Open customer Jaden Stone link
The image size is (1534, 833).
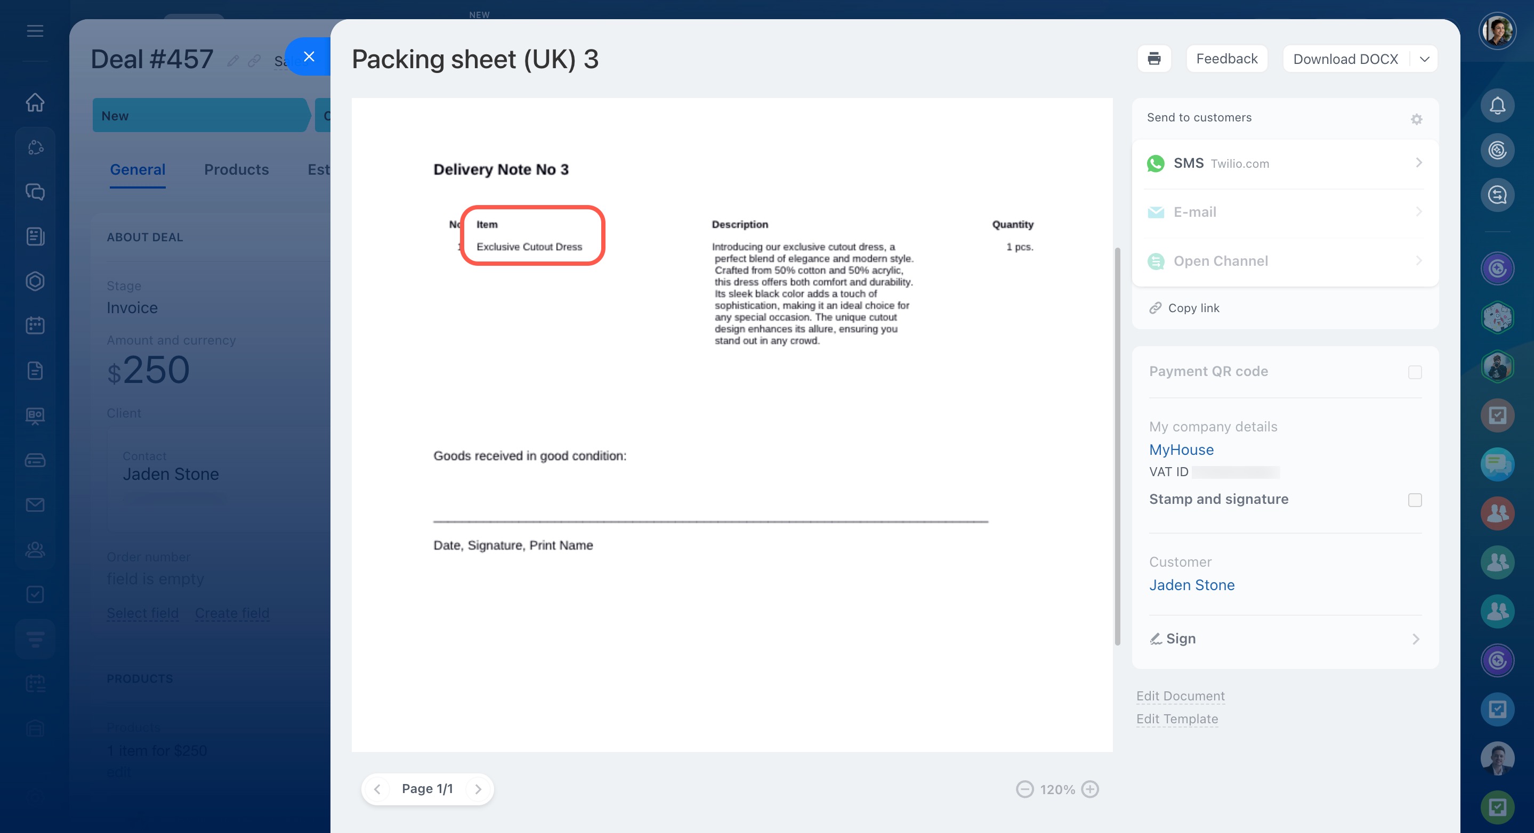1192,585
